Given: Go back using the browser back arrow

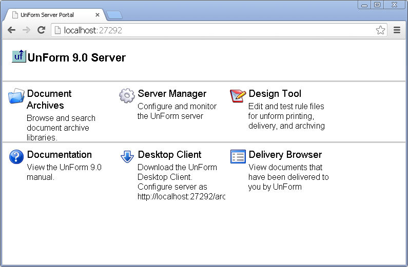Looking at the screenshot, I should click(11, 30).
